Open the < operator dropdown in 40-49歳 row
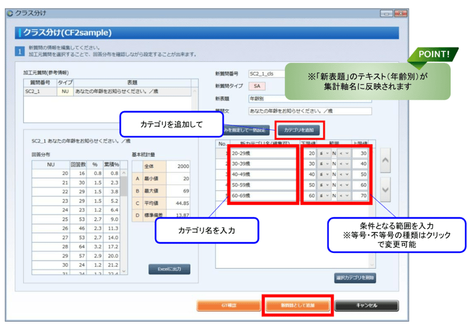 pyautogui.click(x=344, y=174)
